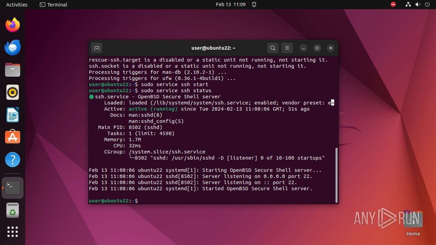
Task: Open Ubuntu Software store
Action: tap(13, 137)
